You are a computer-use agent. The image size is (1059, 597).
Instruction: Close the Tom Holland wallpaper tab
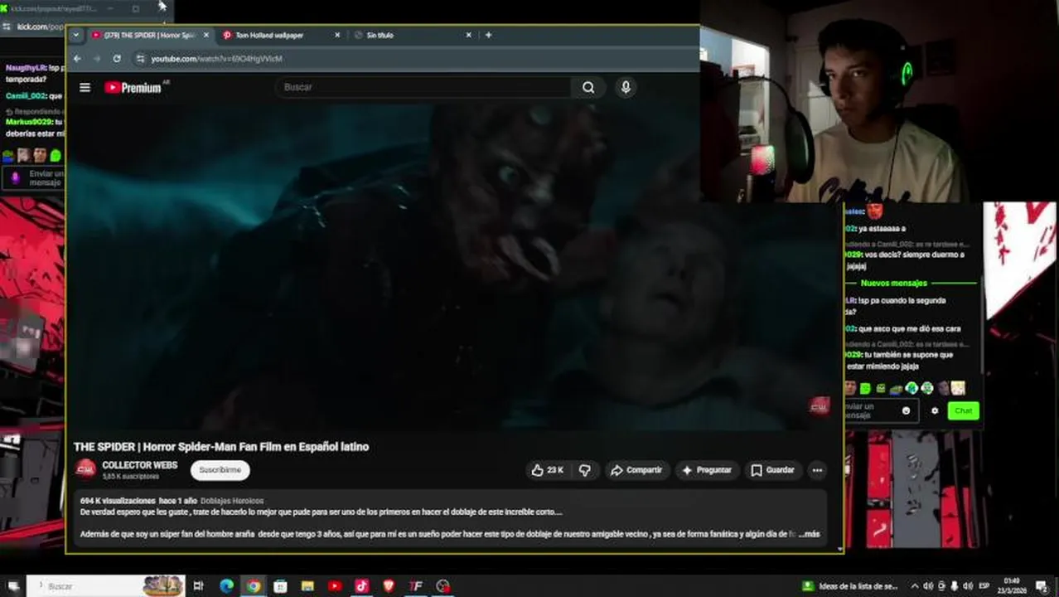click(x=337, y=35)
